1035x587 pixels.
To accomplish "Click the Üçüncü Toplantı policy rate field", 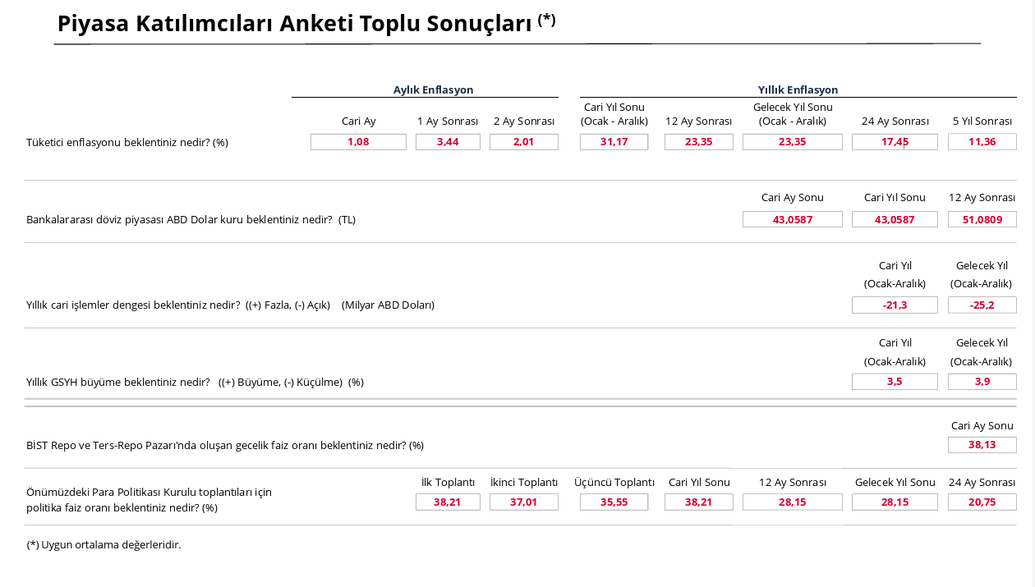I will click(x=614, y=502).
